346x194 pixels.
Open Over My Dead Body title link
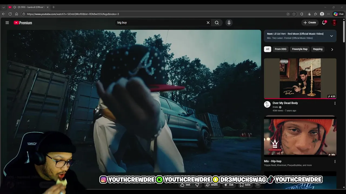pos(285,103)
